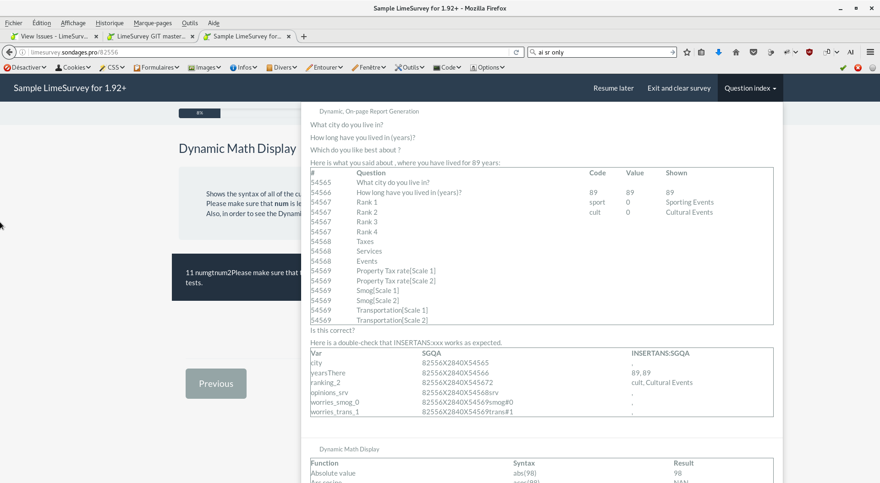Image resolution: width=880 pixels, height=483 pixels.
Task: Go to the Firefox home page icon
Action: (736, 52)
